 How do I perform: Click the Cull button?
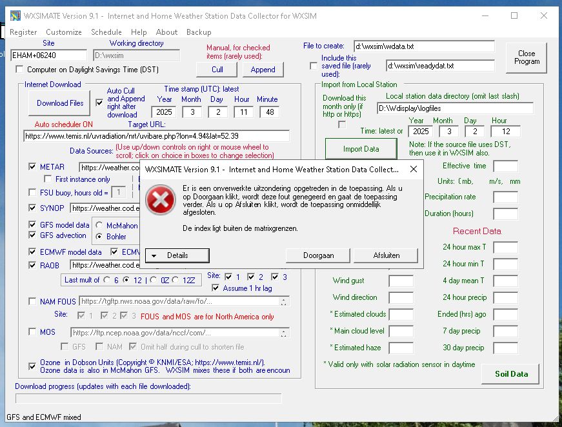point(217,70)
